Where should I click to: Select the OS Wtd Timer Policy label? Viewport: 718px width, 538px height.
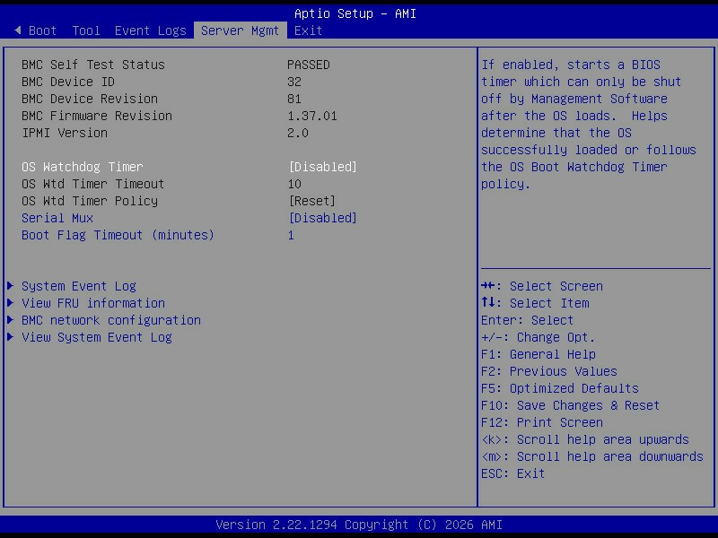click(x=90, y=201)
